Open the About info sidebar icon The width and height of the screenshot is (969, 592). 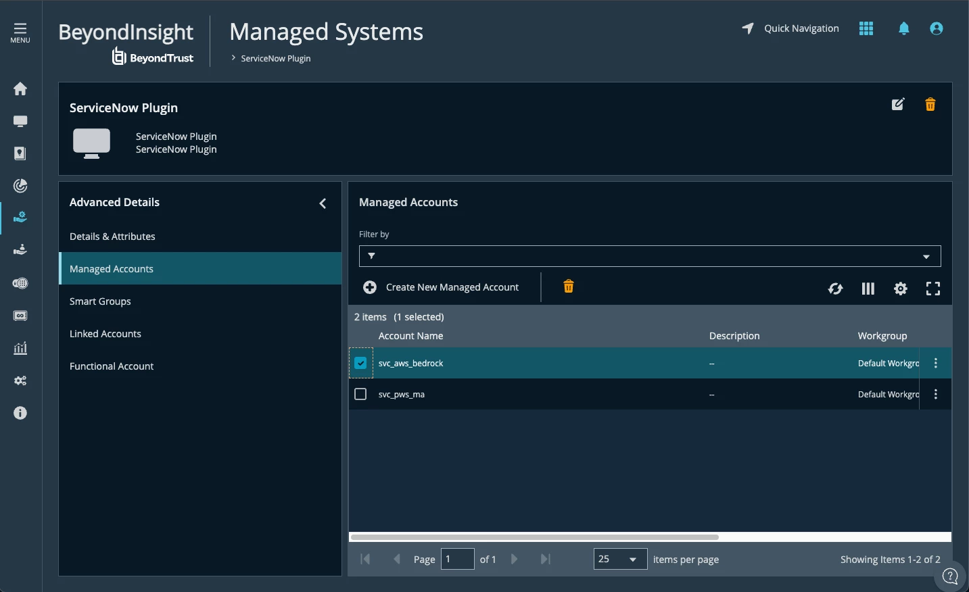click(x=20, y=413)
